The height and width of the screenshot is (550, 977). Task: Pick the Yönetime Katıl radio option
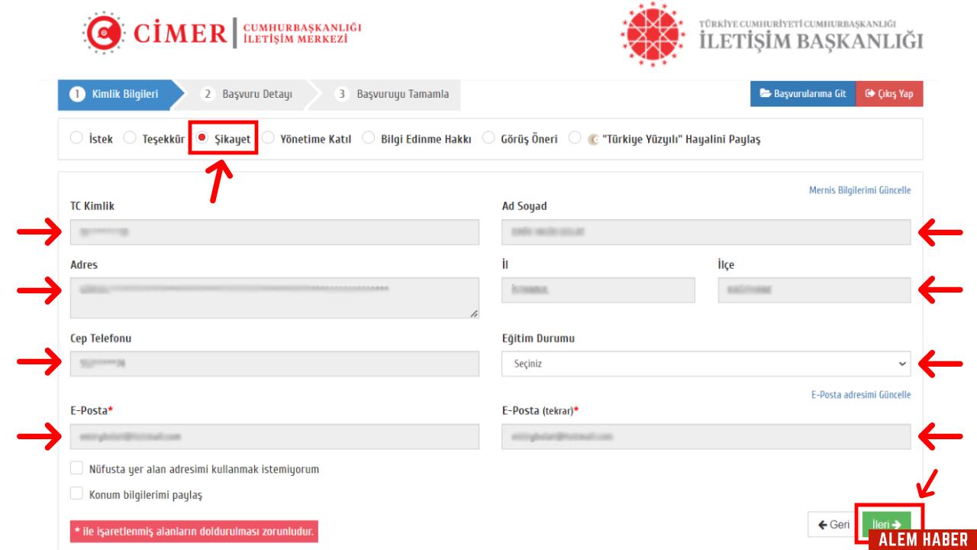point(268,139)
